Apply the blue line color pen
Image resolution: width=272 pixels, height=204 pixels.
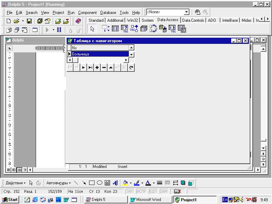(137, 183)
